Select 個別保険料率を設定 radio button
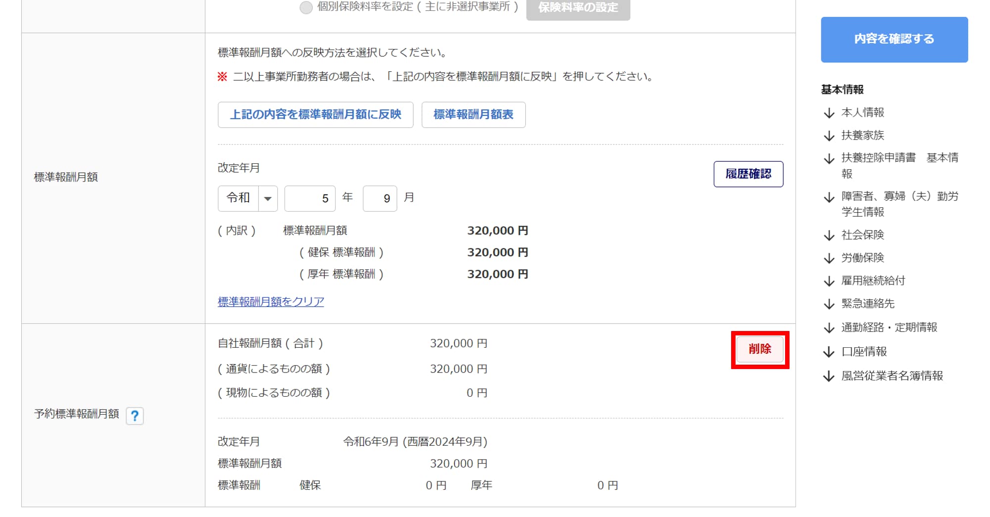990x517 pixels. tap(306, 7)
